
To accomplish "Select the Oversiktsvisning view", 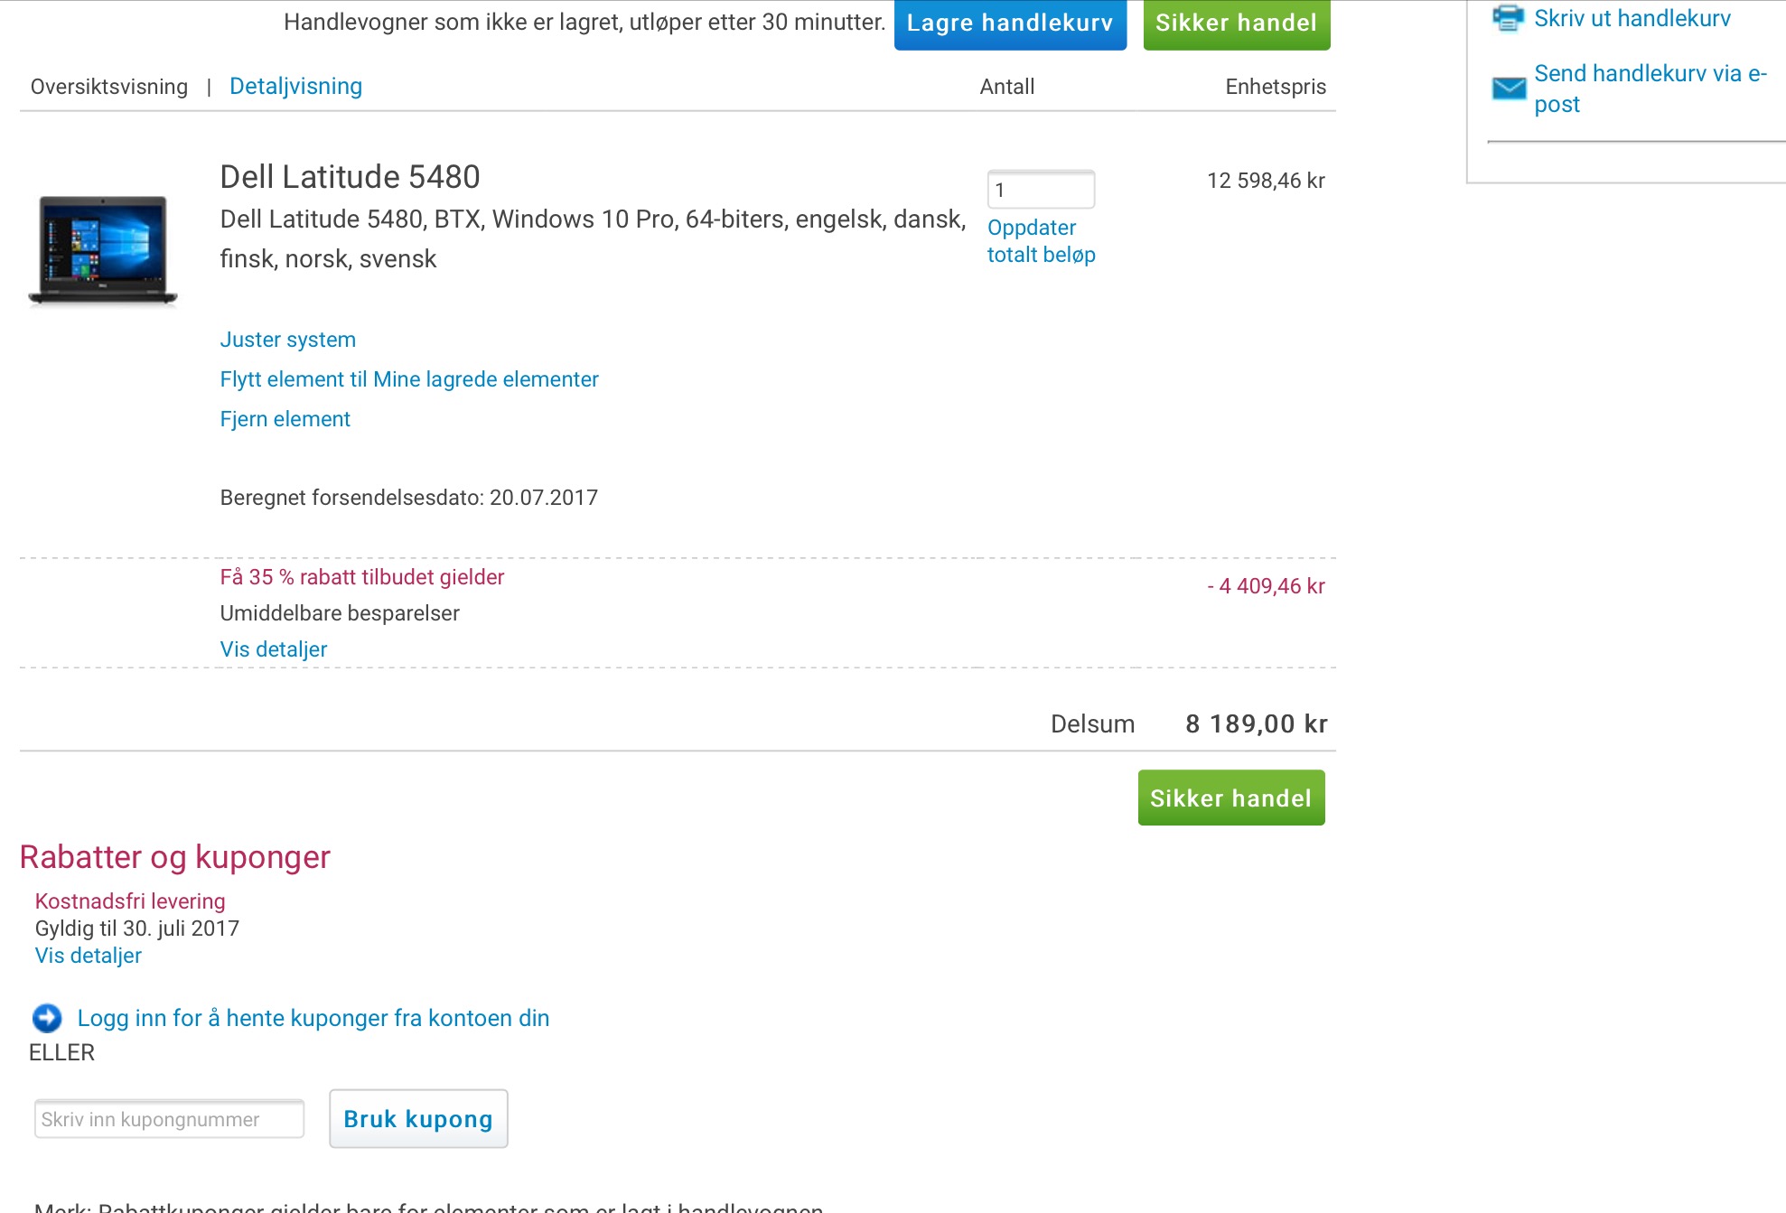I will coord(109,87).
